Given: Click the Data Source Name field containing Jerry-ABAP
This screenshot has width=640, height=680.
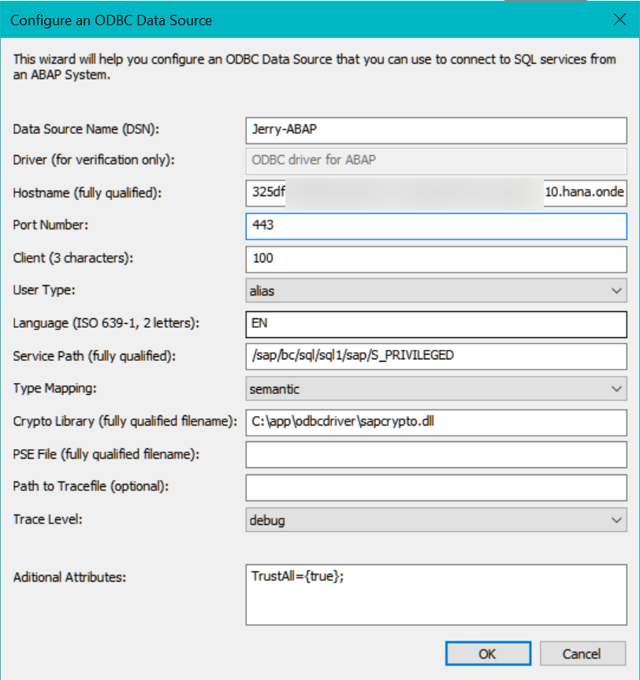Looking at the screenshot, I should tap(436, 131).
